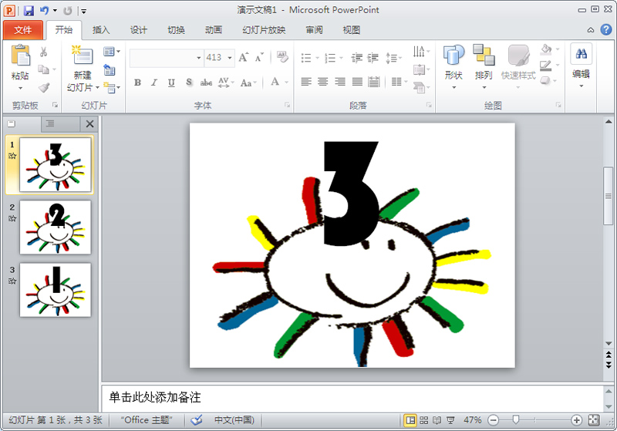The height and width of the screenshot is (431, 617).
Task: Toggle underline formatting
Action: coord(171,82)
